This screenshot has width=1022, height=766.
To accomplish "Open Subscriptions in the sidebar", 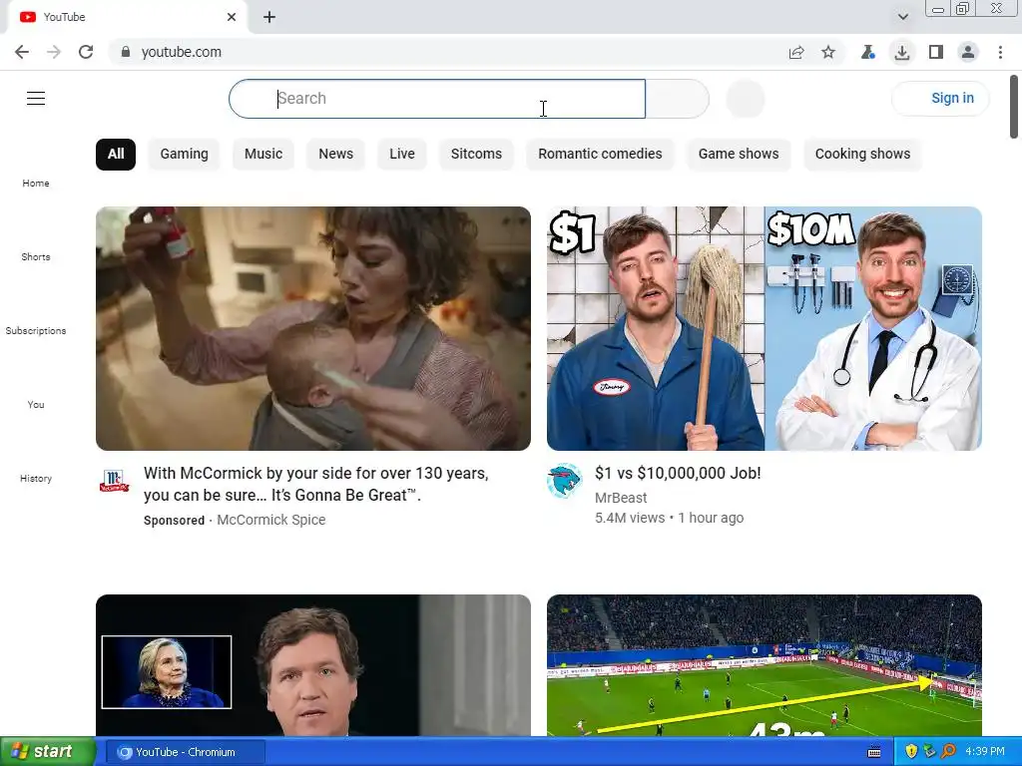I will pos(36,330).
